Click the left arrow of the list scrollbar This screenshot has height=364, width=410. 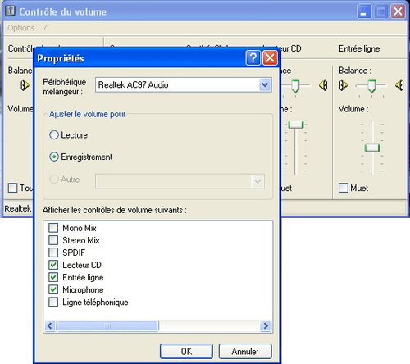50,325
